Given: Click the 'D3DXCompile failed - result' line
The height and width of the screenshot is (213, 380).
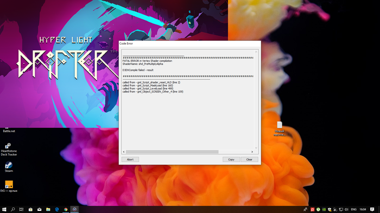Looking at the screenshot, I should pos(138,70).
